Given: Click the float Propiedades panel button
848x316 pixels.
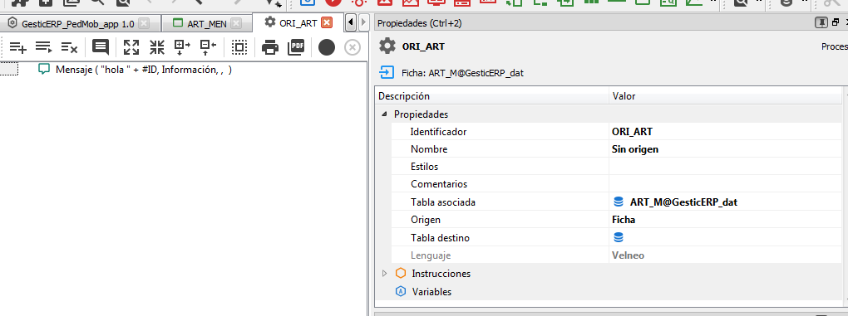Looking at the screenshot, I should tap(835, 22).
